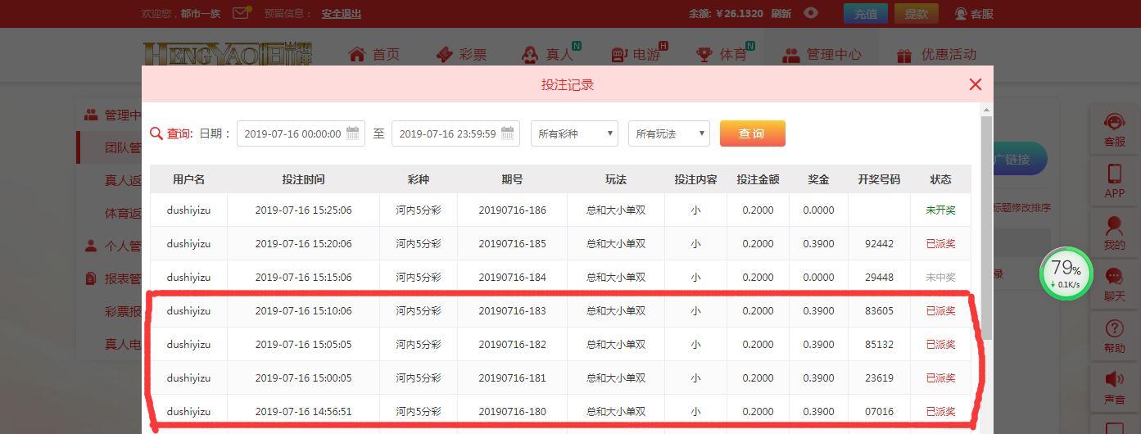Click bet time 2019-07-16 14:56:51
Viewport: 1141px width, 434px height.
(303, 411)
